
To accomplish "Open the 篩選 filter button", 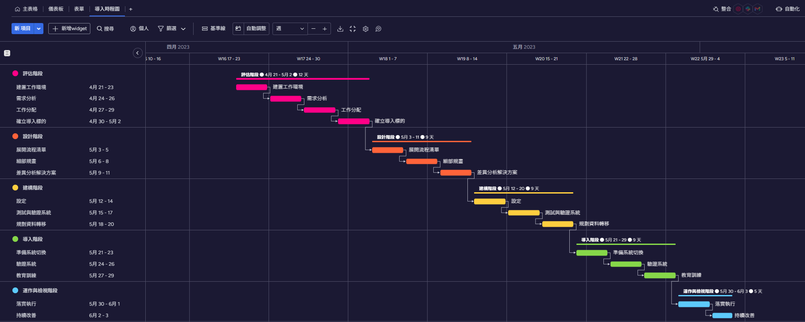I will click(x=167, y=29).
